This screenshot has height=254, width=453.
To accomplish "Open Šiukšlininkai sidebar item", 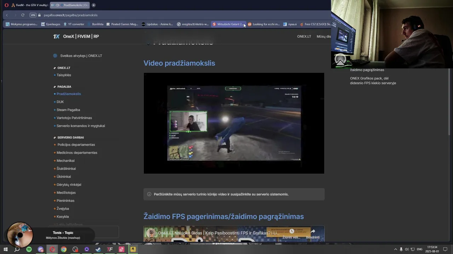I will (66, 169).
